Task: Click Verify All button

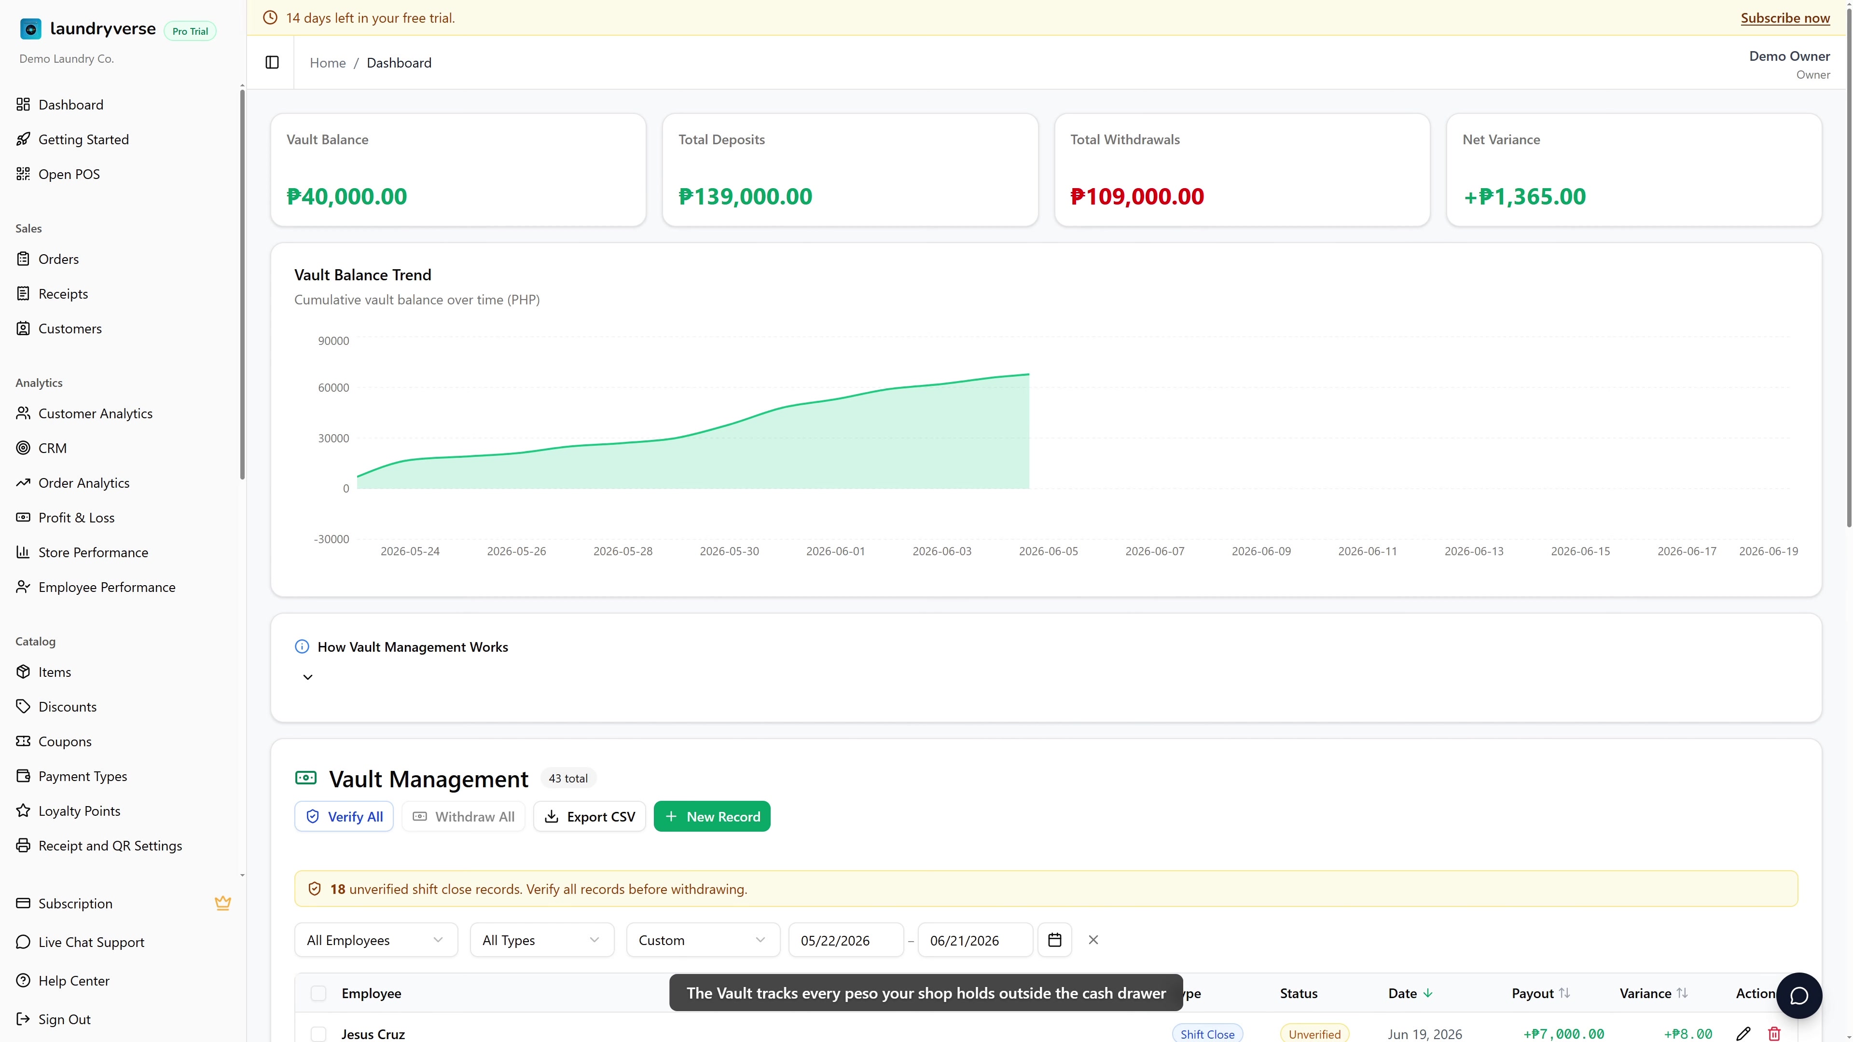Action: pyautogui.click(x=344, y=816)
